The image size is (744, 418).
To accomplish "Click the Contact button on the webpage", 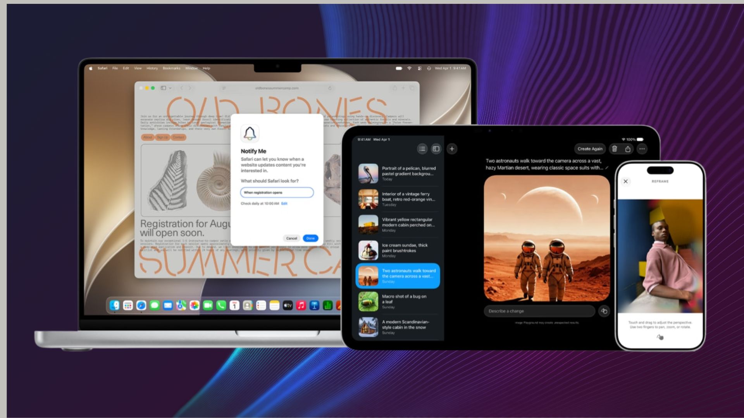I will (178, 137).
